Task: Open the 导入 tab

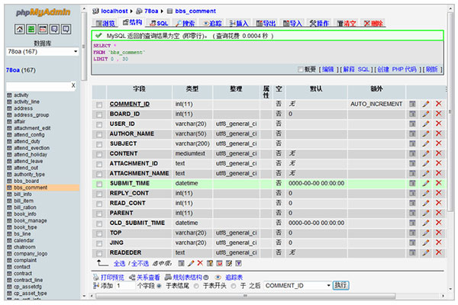Action: pos(292,24)
